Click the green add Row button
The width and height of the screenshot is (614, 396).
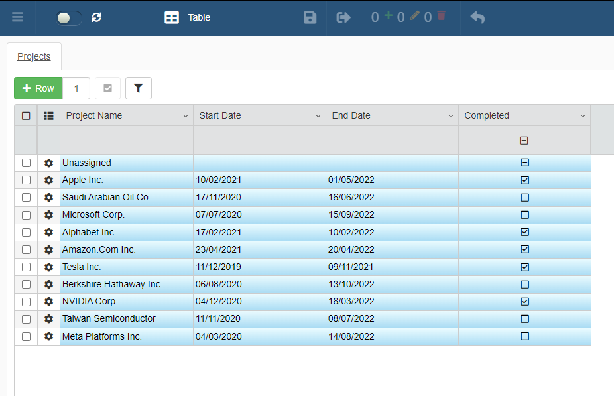(38, 88)
